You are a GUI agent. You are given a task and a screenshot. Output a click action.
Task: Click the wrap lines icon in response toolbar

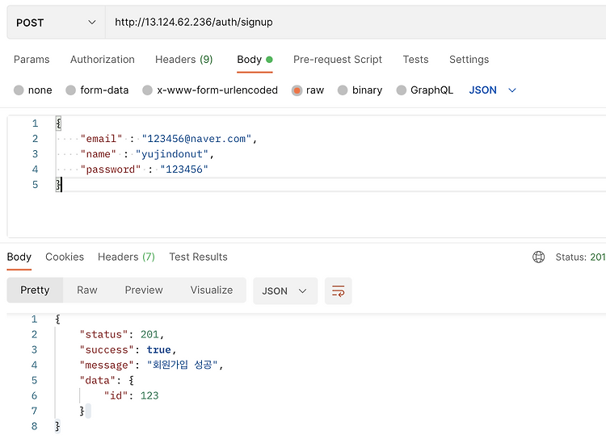click(338, 291)
